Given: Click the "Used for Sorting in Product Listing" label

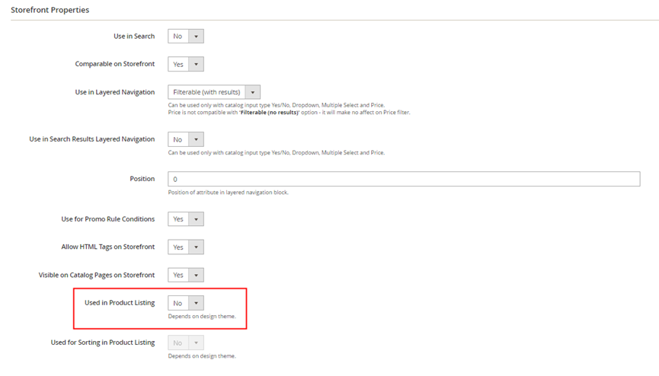Looking at the screenshot, I should (x=103, y=343).
